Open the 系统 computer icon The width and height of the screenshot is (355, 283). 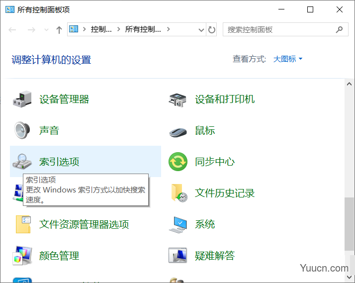tap(178, 225)
